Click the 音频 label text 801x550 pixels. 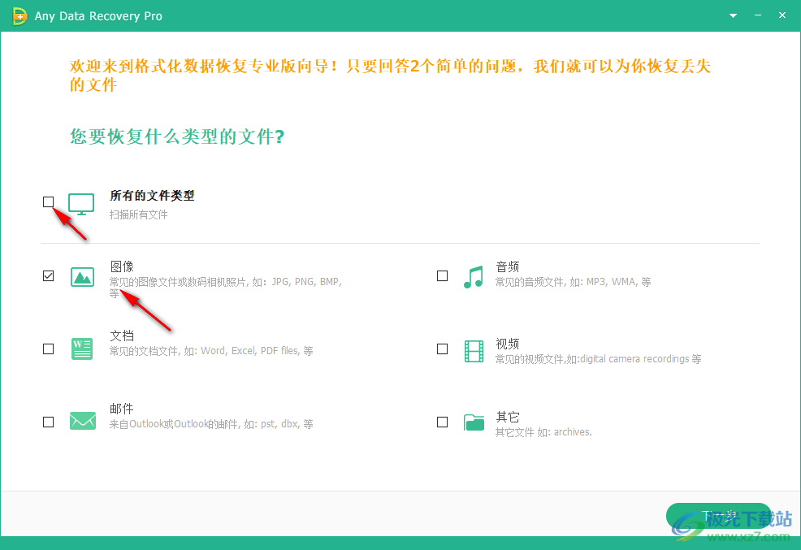(507, 266)
